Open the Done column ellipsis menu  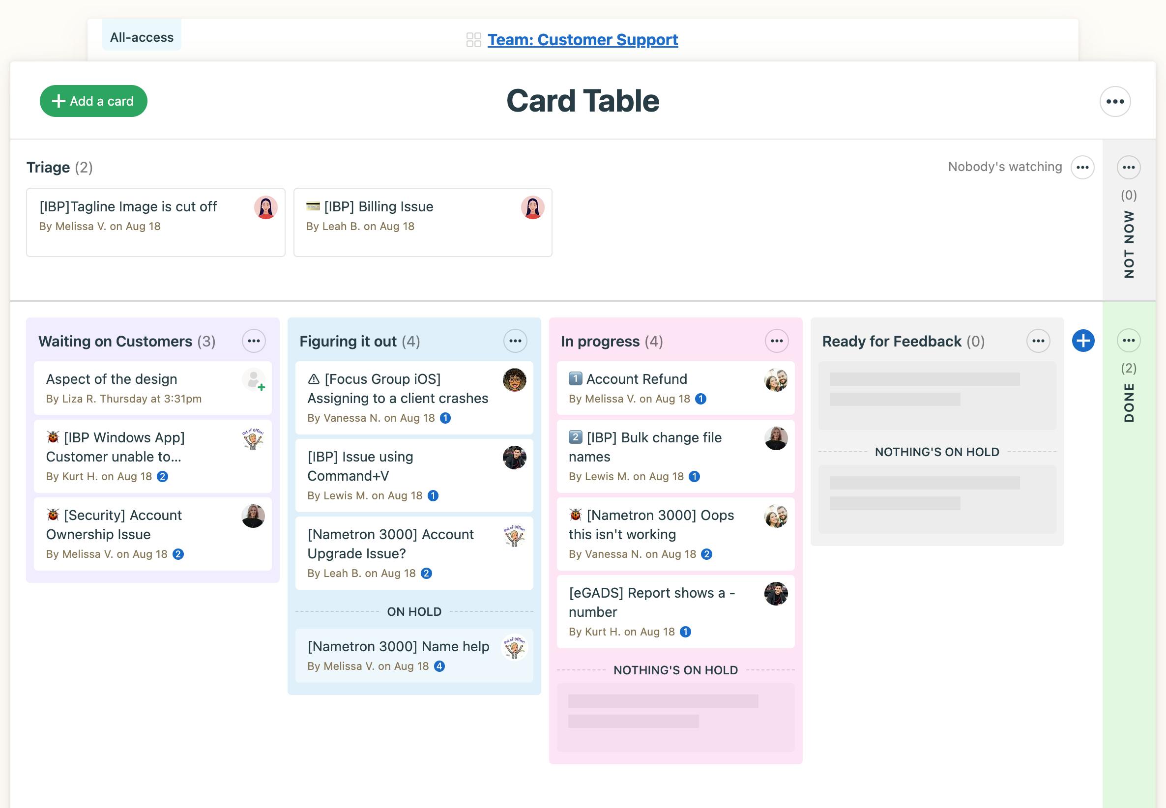1129,341
